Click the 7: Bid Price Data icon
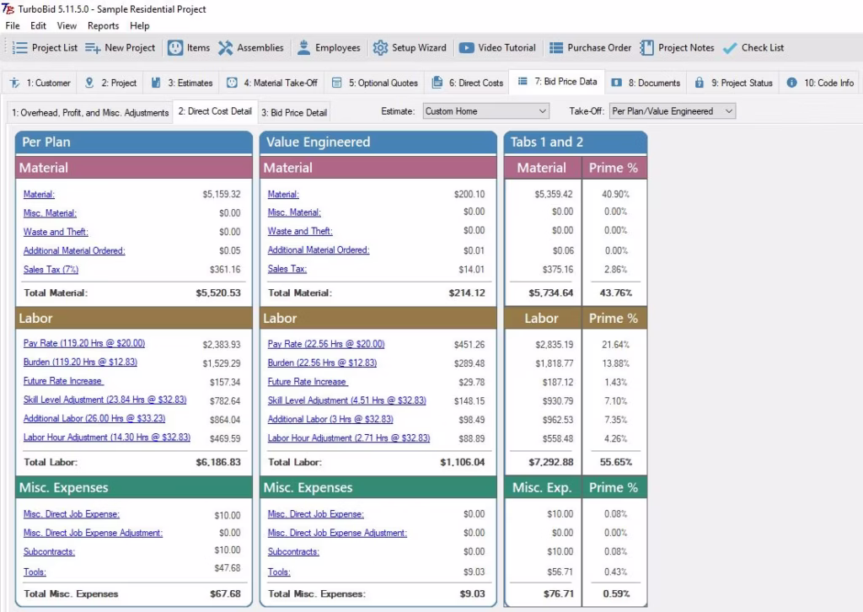The image size is (863, 612). 523,81
